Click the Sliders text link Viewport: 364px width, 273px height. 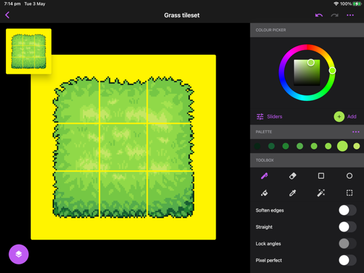pyautogui.click(x=274, y=117)
